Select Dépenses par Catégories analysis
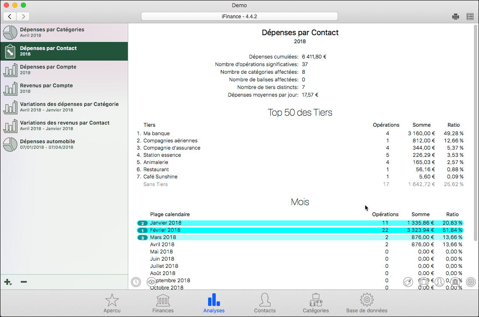Image resolution: width=479 pixels, height=317 pixels. (64, 32)
